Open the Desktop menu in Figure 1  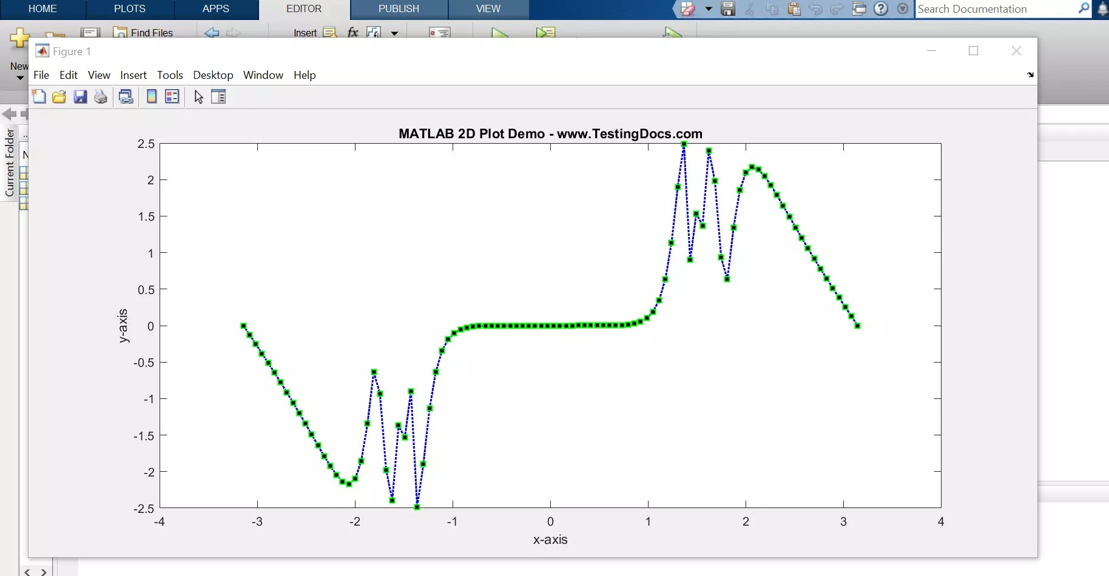213,75
